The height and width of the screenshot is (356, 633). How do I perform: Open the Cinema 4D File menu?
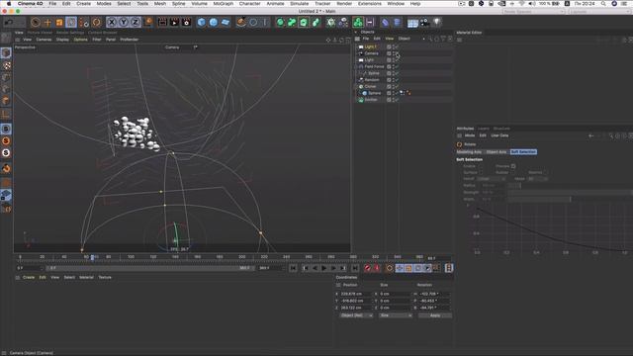pos(52,4)
